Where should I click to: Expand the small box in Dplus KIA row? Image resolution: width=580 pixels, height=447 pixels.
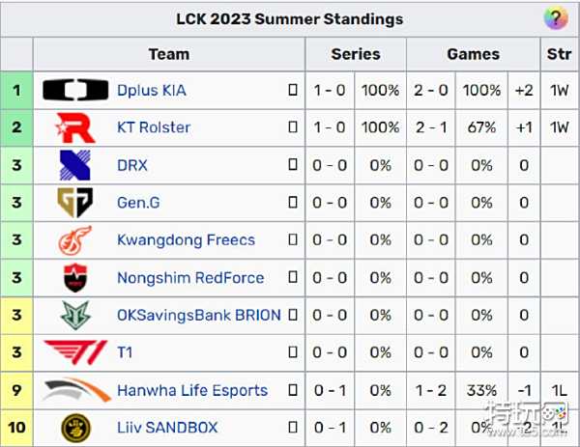pos(293,91)
